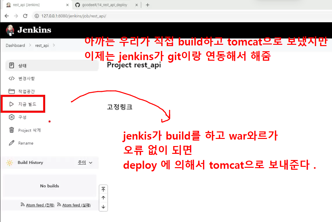Click the No builds text
Viewport: 332px width, 222px height.
pyautogui.click(x=50, y=186)
